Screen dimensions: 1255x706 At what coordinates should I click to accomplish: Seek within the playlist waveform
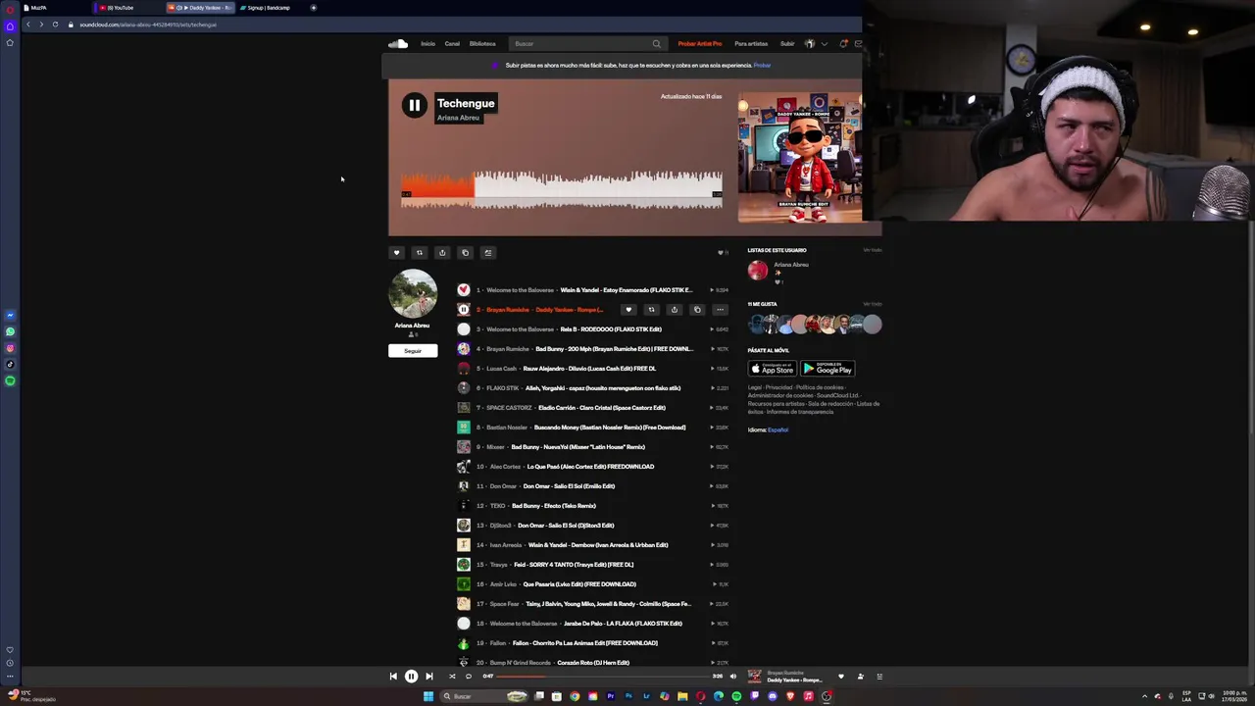[x=561, y=189]
